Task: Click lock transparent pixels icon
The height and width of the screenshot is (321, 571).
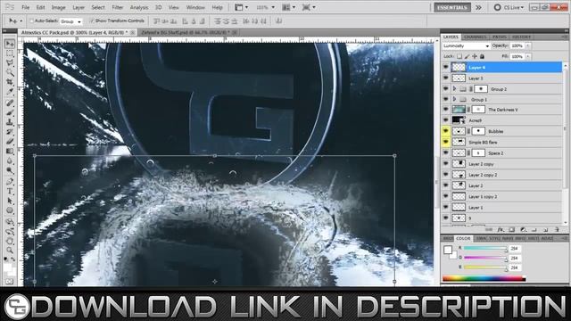Action: [x=459, y=56]
